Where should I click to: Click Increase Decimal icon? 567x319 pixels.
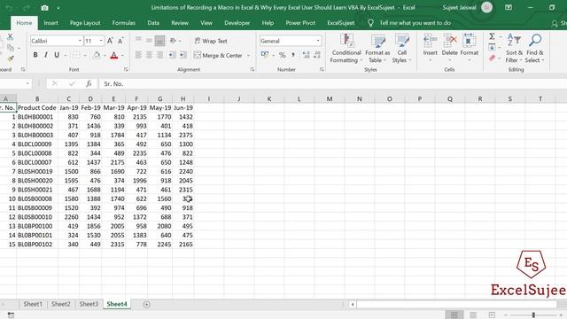pos(306,55)
